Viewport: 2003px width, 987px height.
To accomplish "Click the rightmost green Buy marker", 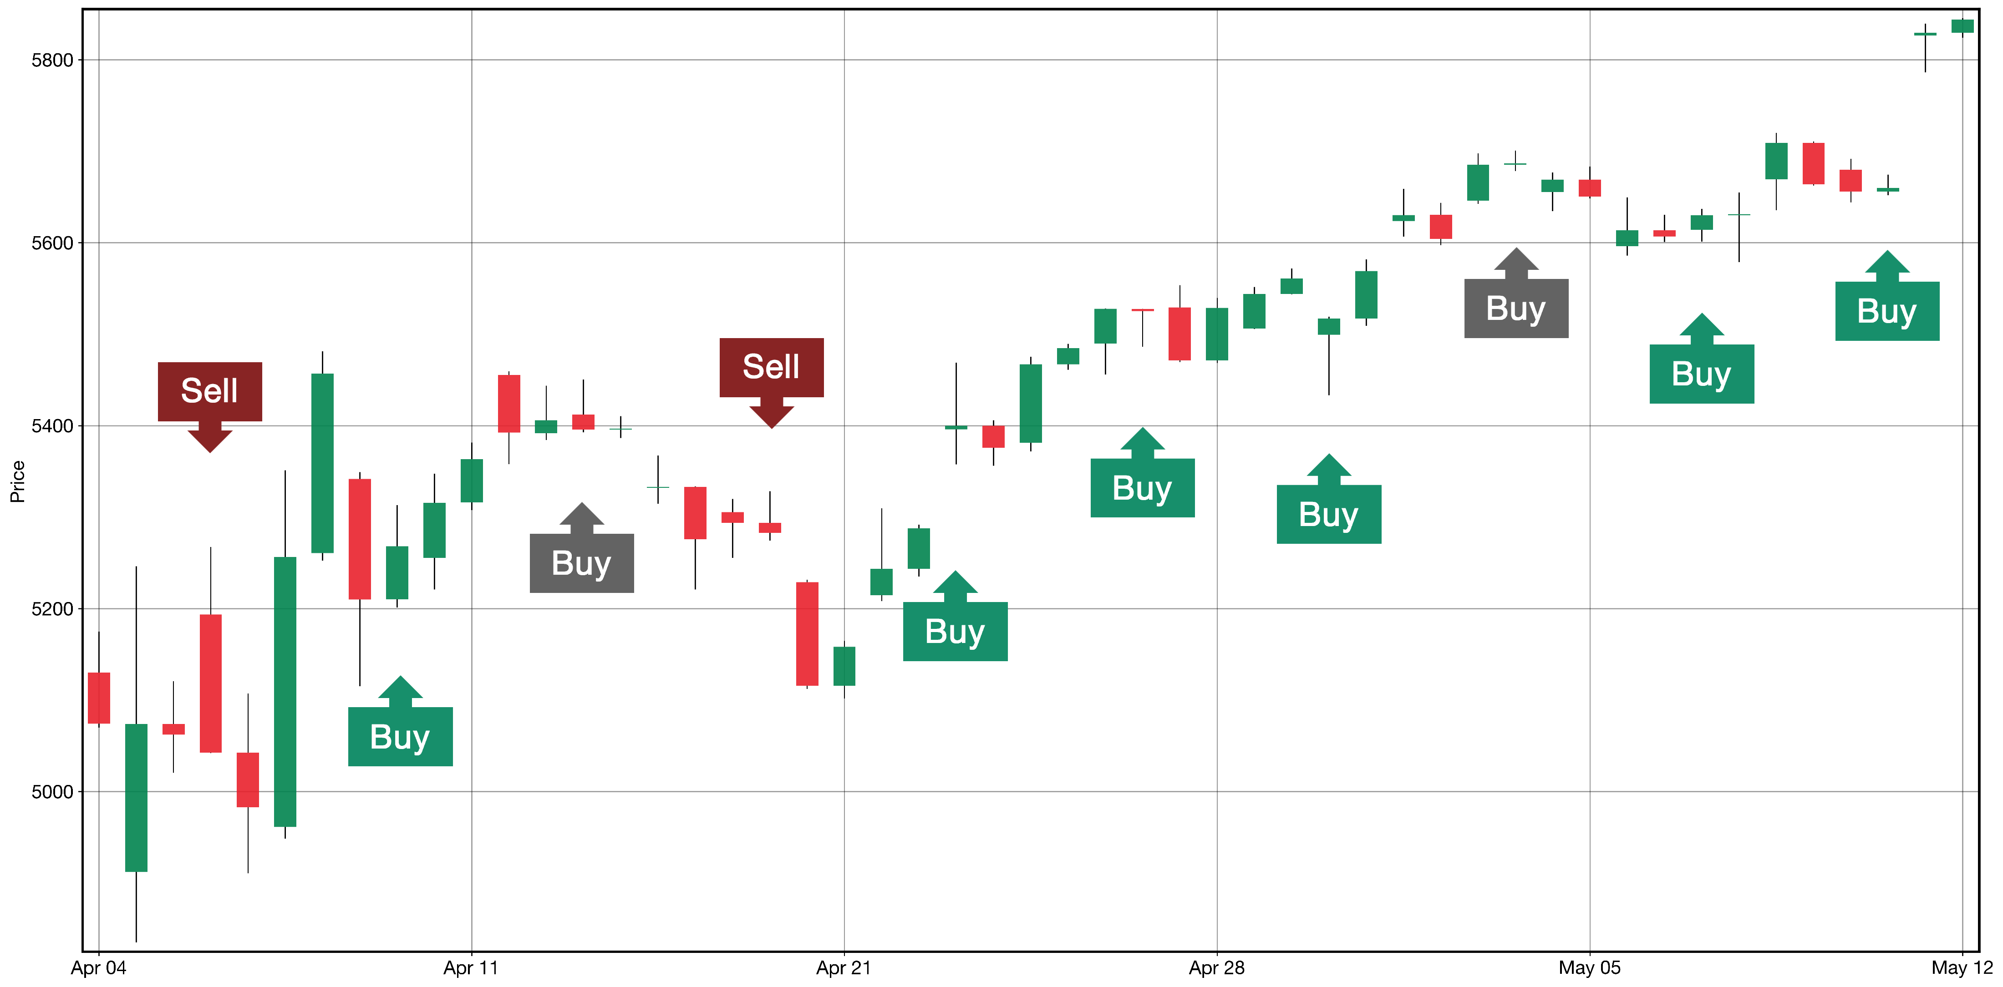I will click(1887, 310).
